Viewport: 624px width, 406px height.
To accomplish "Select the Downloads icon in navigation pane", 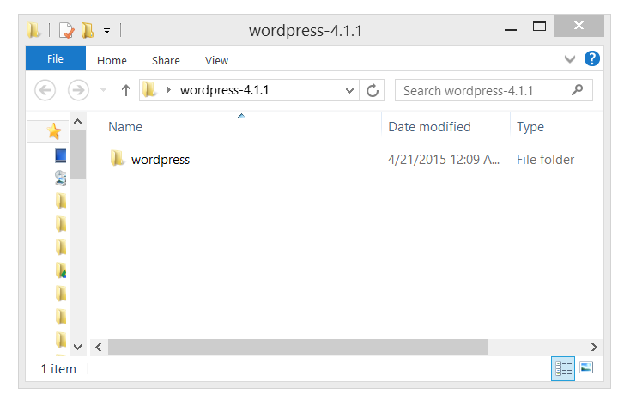I will coord(61,178).
